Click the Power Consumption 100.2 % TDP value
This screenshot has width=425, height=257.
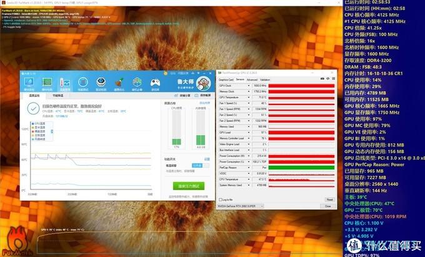coord(260,162)
